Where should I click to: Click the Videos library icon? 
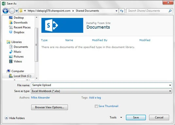[11, 61]
